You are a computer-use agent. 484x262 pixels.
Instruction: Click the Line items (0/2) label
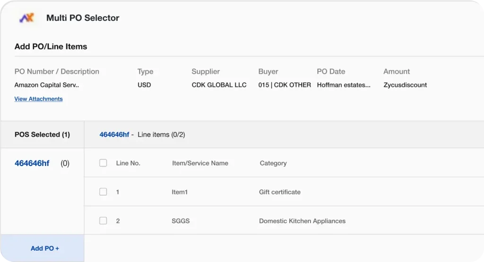click(161, 135)
